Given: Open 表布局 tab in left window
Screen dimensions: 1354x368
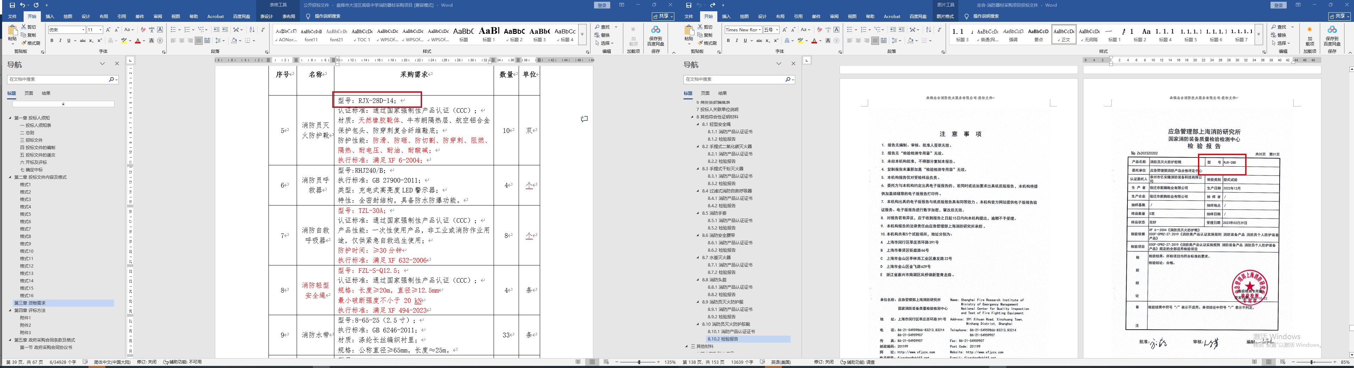Looking at the screenshot, I should (289, 16).
